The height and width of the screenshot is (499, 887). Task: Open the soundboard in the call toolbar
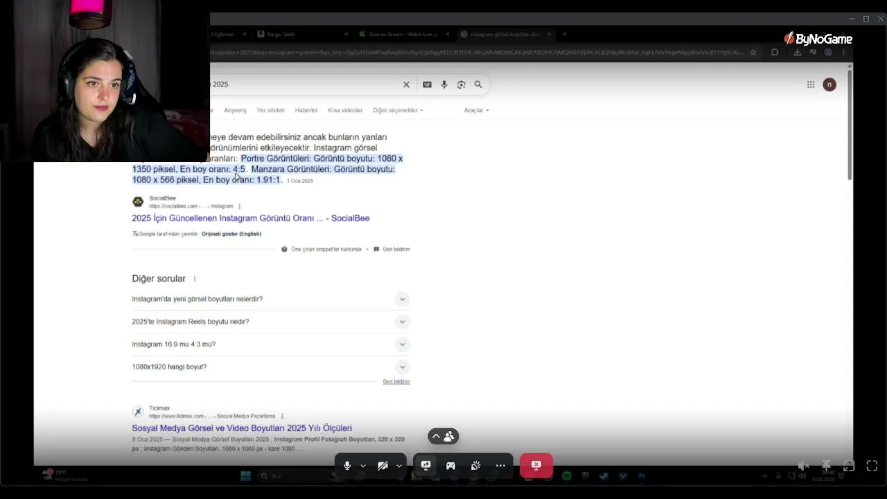coord(476,466)
